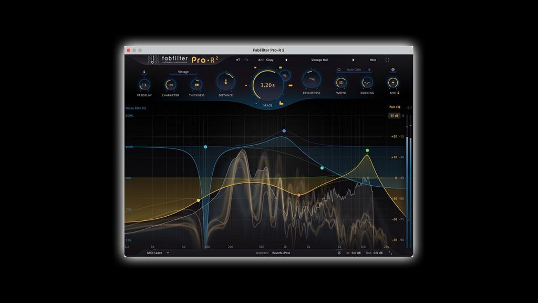
Task: Click the Character knob
Action: tap(170, 85)
